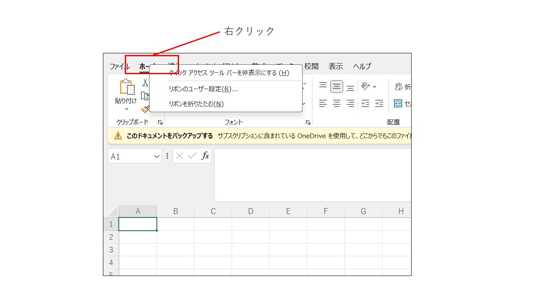Click the formula bar enter checkmark
The image size is (547, 307).
[192, 156]
